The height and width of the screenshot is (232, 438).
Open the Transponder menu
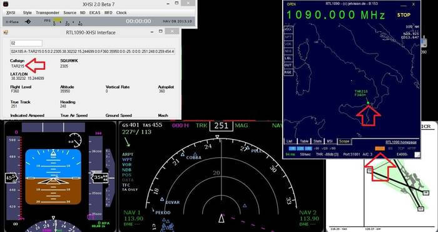click(48, 13)
